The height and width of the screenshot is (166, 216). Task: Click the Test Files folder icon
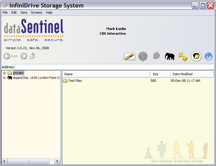[x=65, y=81]
